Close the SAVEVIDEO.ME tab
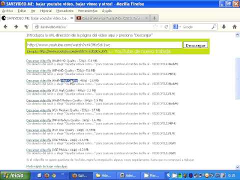Screen dimensions: 240x180 point(71,18)
